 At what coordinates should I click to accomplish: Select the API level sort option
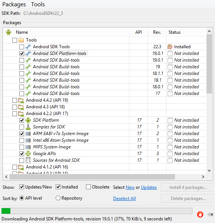21,198
